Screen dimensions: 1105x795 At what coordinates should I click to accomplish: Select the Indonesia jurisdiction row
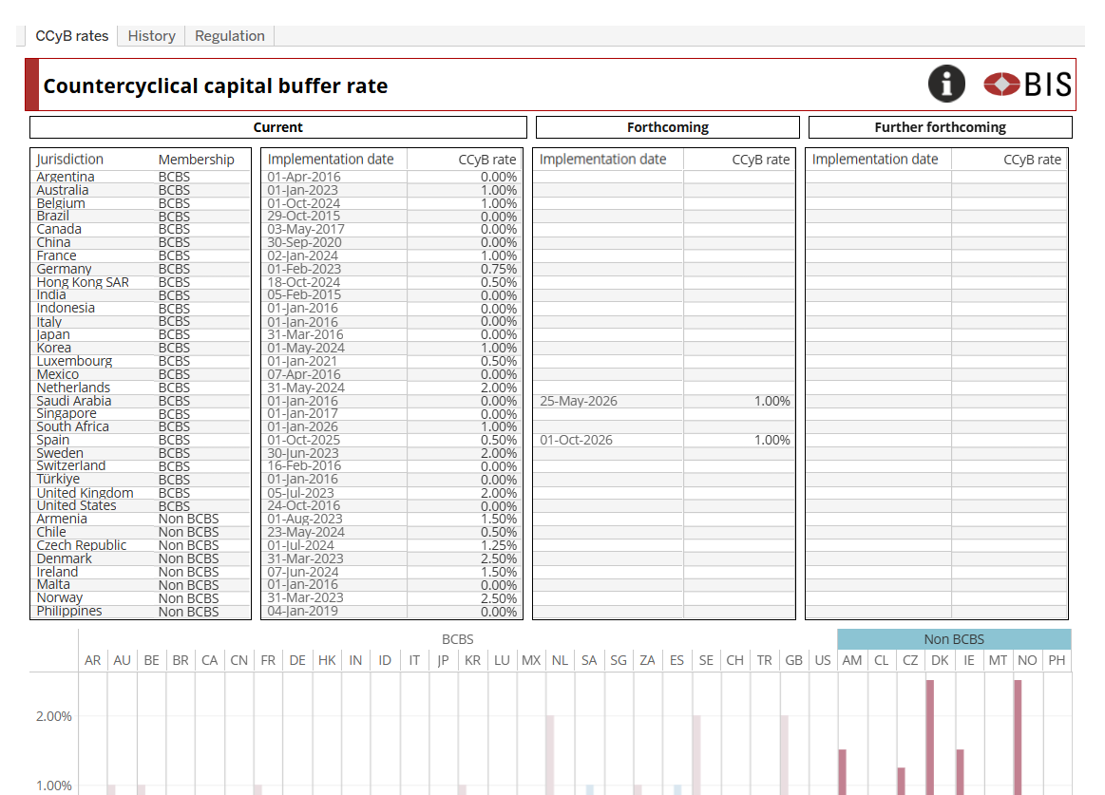point(141,309)
